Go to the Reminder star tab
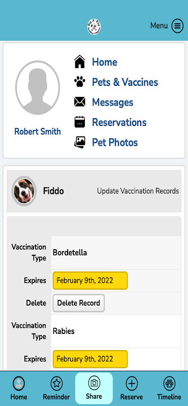188x406 pixels. pos(56,388)
